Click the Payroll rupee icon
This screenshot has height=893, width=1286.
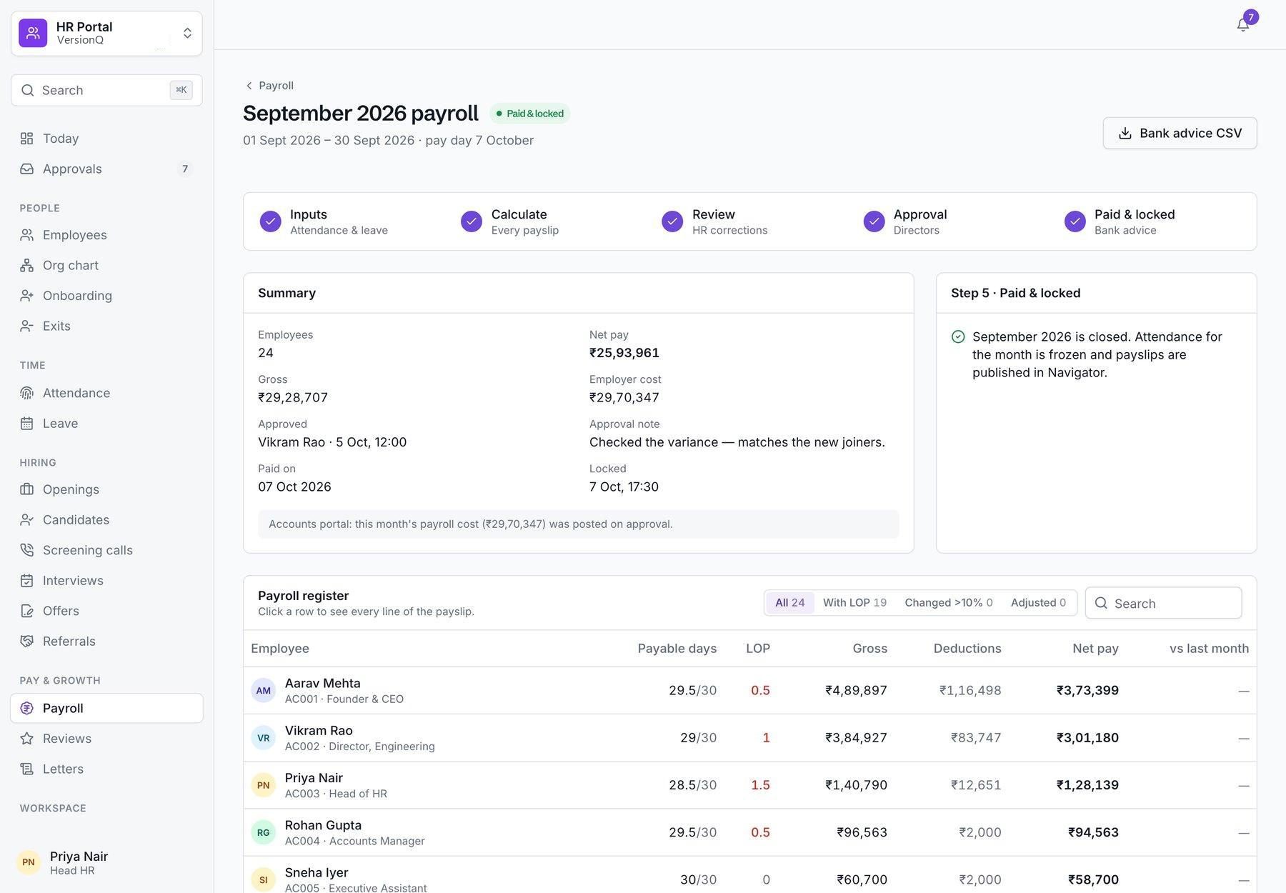click(27, 708)
